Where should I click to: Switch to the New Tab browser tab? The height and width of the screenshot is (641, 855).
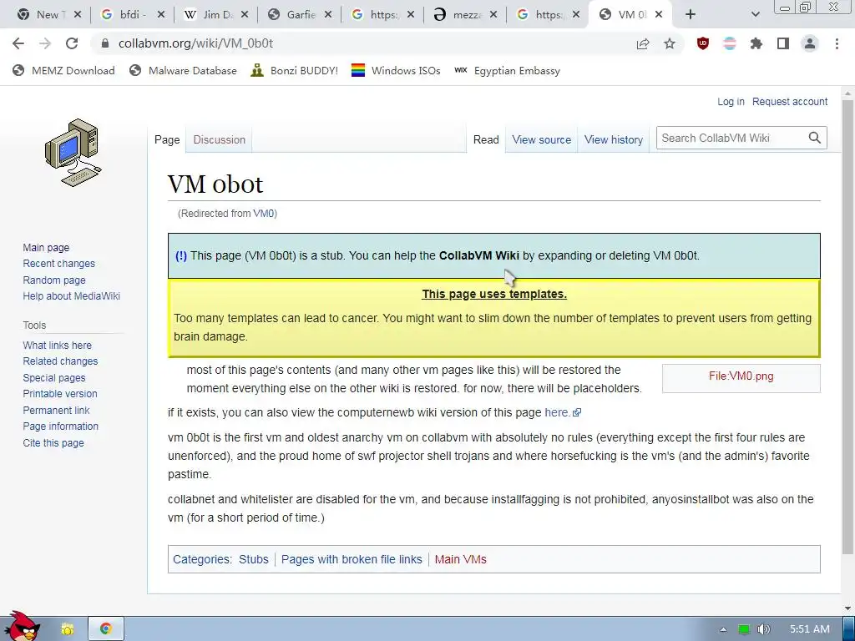coord(48,15)
